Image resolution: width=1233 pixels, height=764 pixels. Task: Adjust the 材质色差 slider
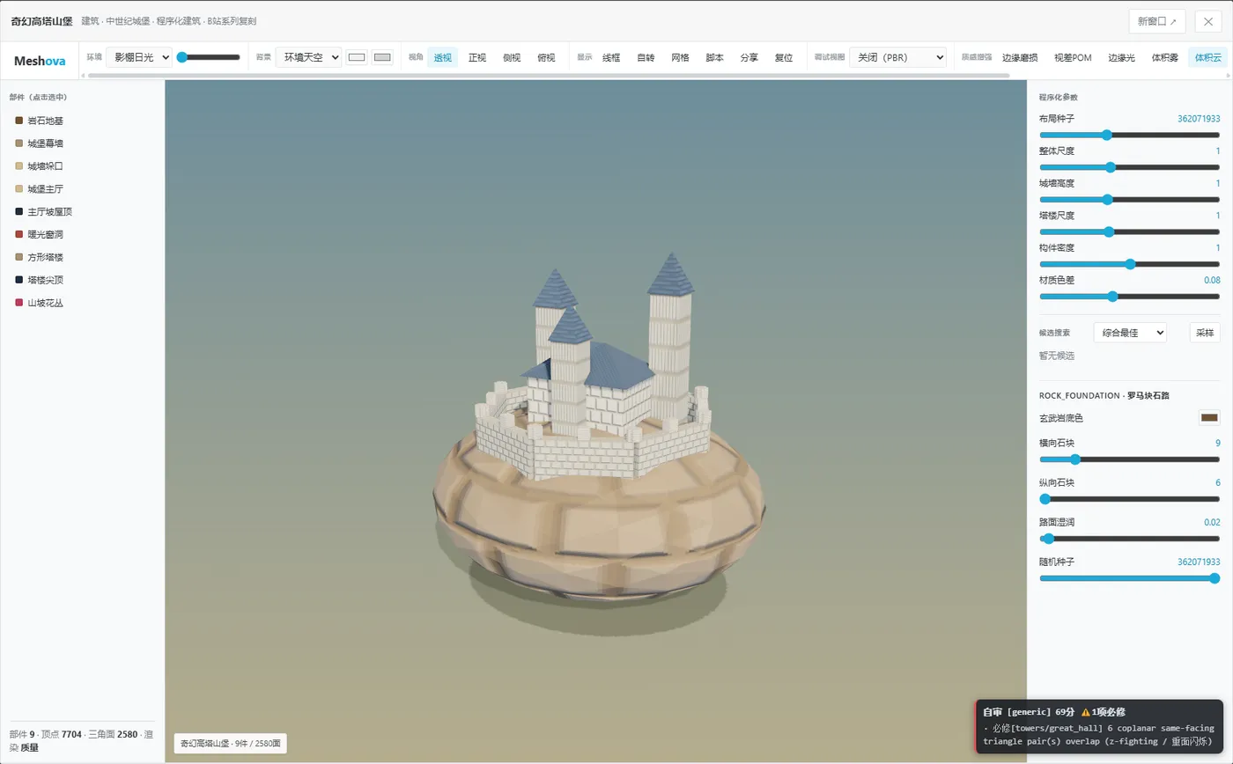pyautogui.click(x=1130, y=297)
